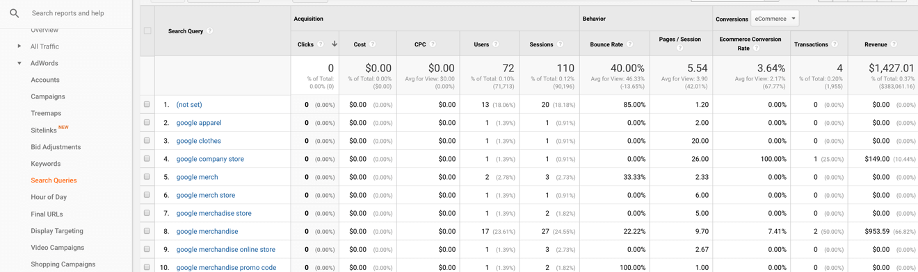
Task: Open the Shopping Campaigns report
Action: coord(63,264)
